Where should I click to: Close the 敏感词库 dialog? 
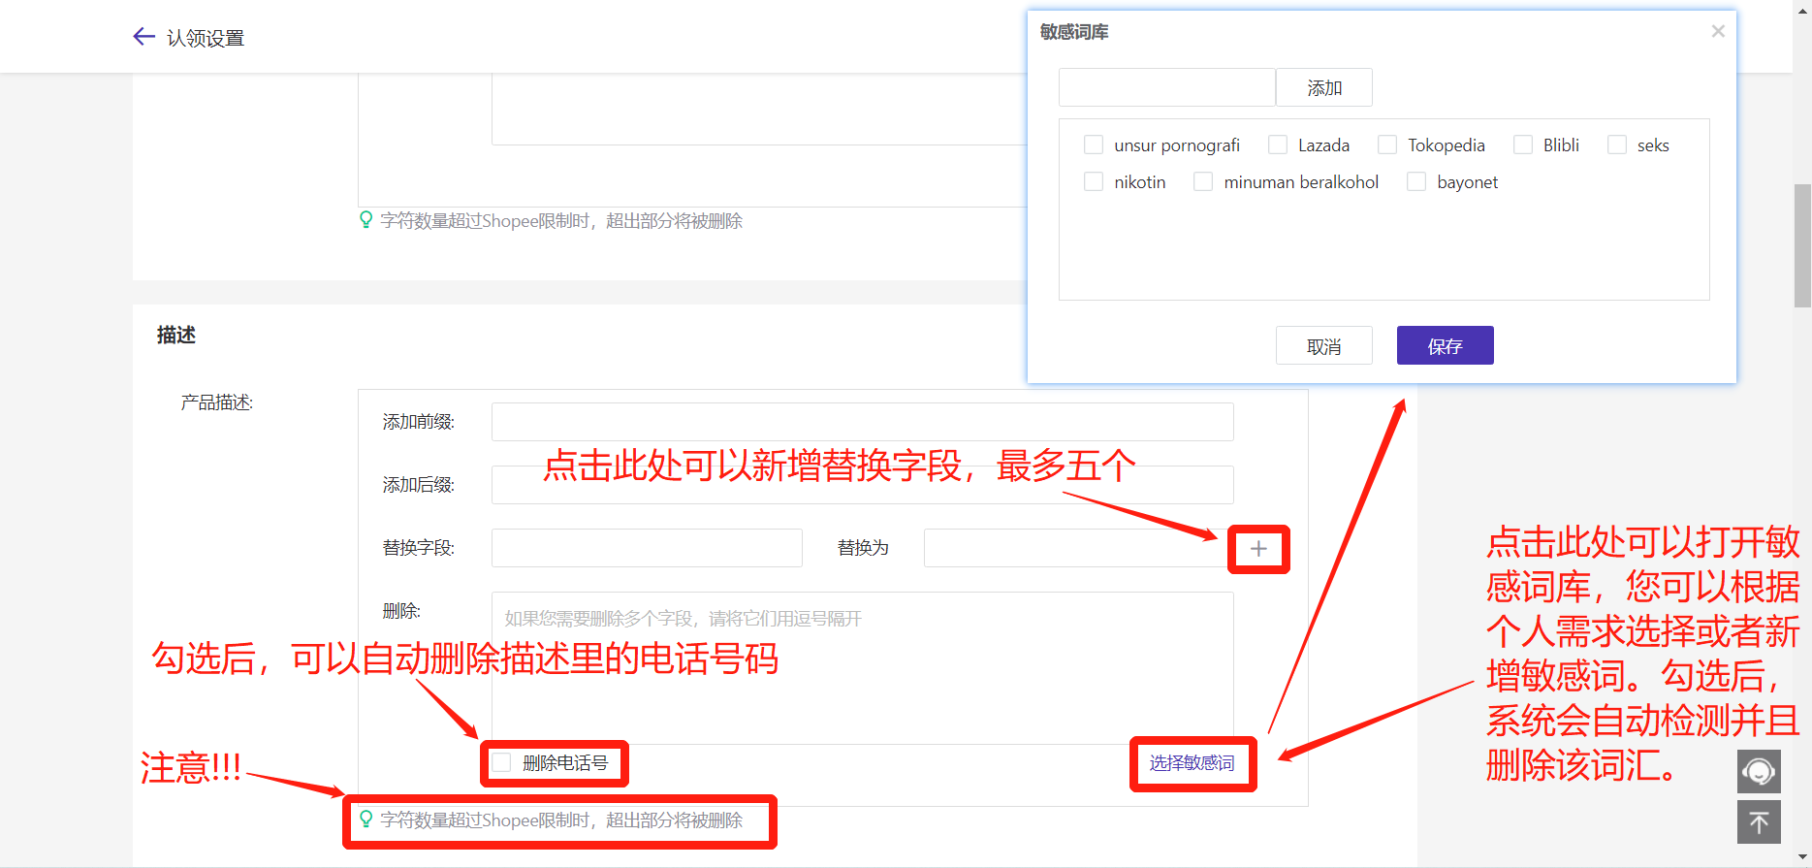[1718, 31]
